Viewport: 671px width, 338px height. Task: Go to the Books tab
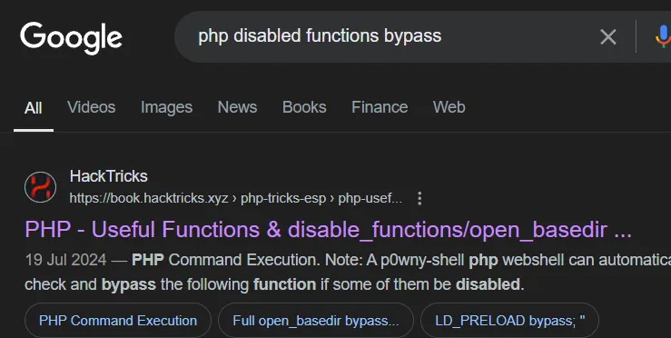coord(304,107)
